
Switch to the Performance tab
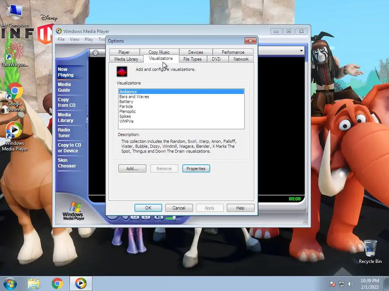pyautogui.click(x=233, y=52)
